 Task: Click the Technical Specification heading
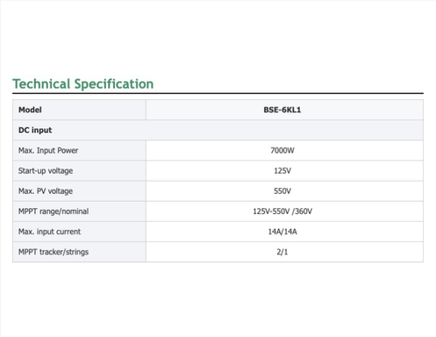(x=83, y=84)
